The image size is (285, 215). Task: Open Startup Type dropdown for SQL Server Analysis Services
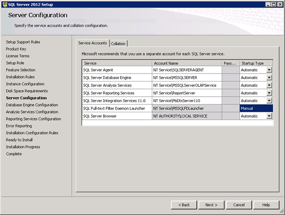[x=269, y=85]
